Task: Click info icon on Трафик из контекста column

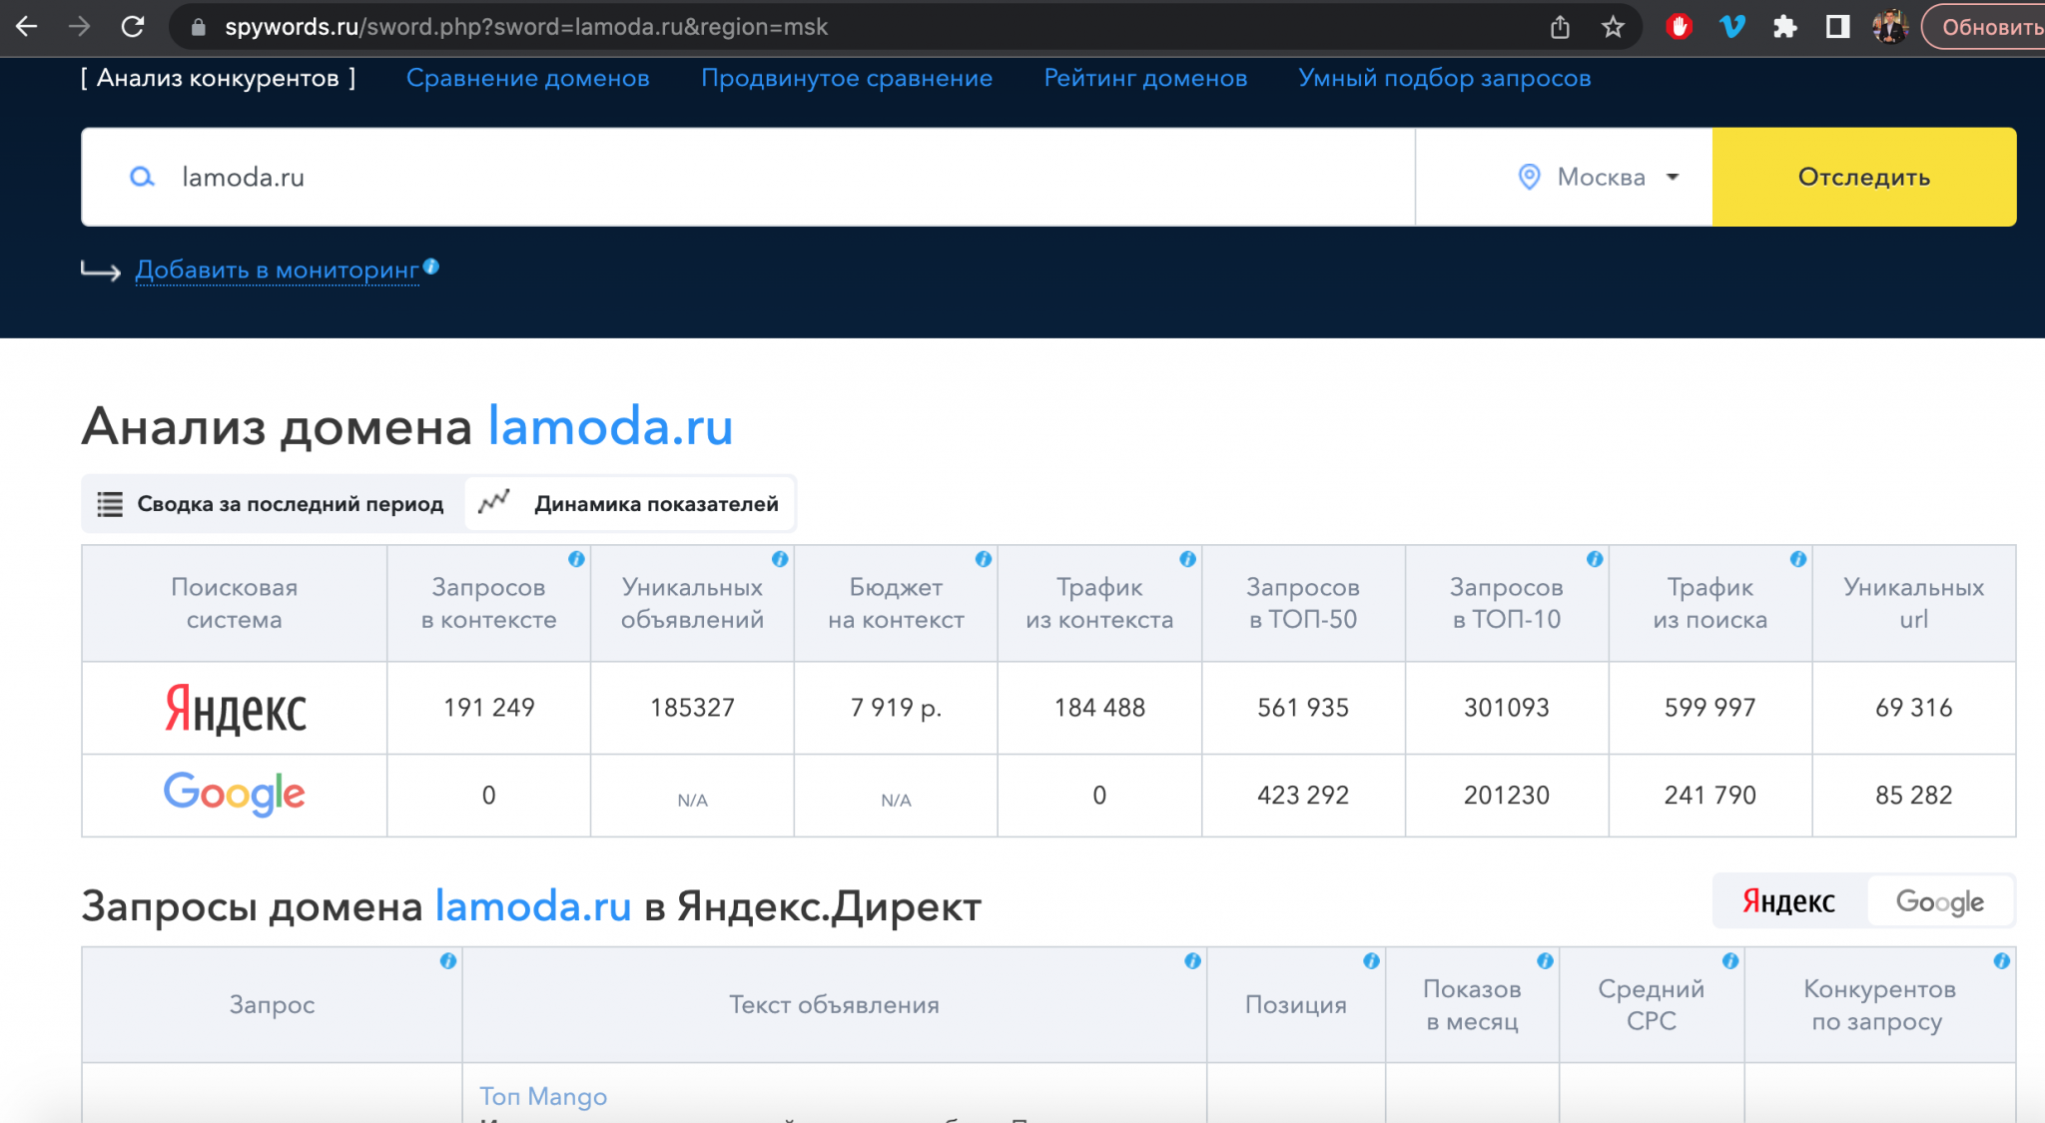Action: 1187,559
